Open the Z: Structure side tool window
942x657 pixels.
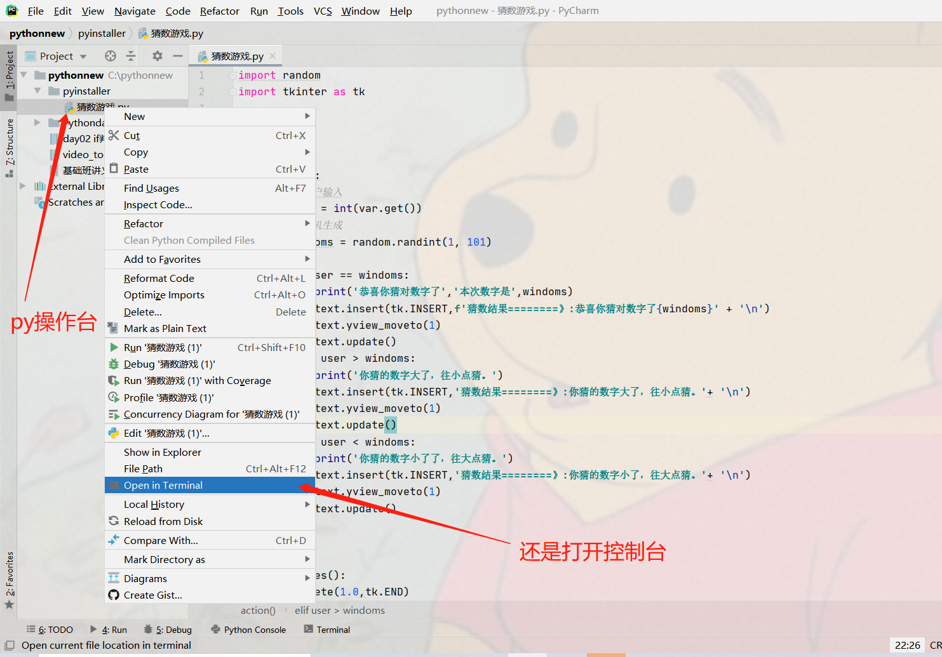(x=9, y=147)
